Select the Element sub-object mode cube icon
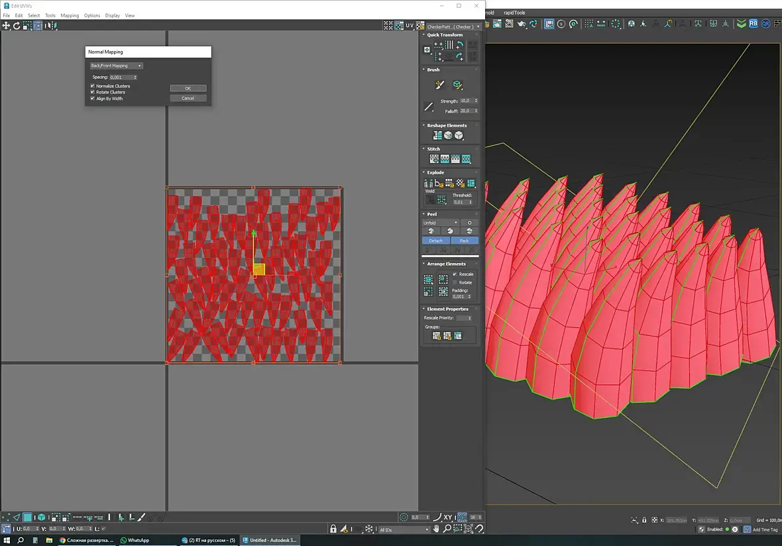The width and height of the screenshot is (782, 546). coord(41,518)
